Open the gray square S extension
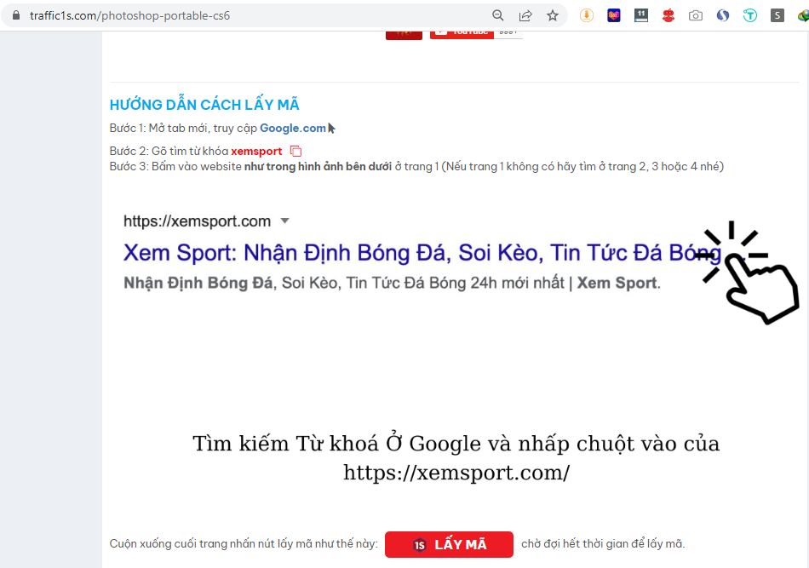 (x=777, y=15)
